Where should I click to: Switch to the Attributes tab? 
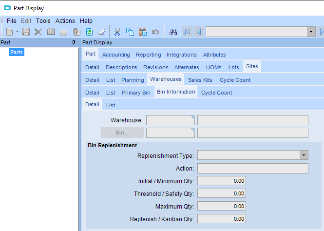(x=214, y=55)
